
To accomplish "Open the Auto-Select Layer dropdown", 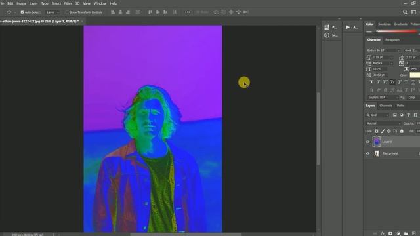I will click(x=52, y=12).
